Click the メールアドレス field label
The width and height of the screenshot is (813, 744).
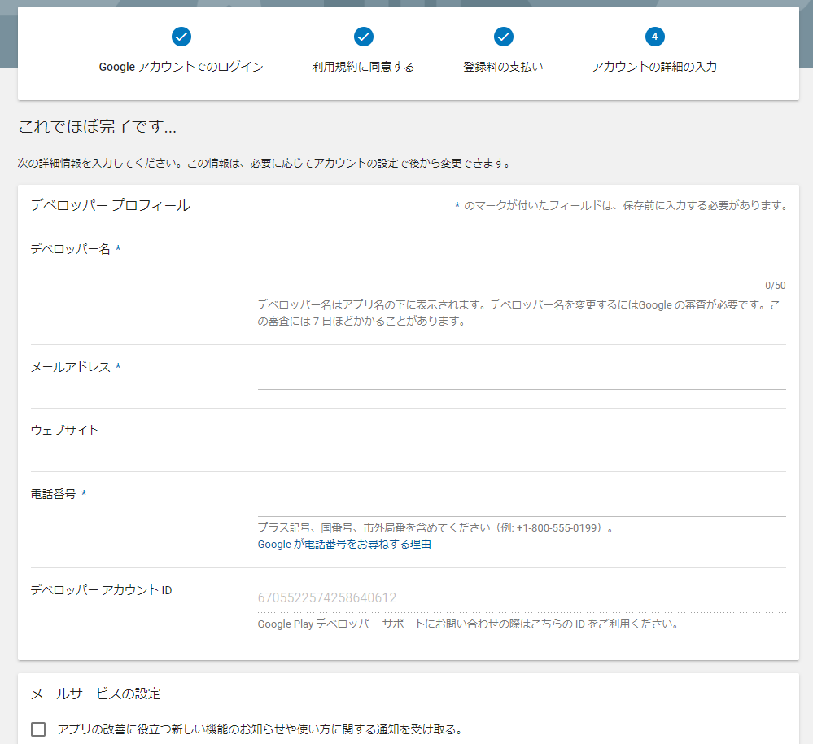(70, 367)
